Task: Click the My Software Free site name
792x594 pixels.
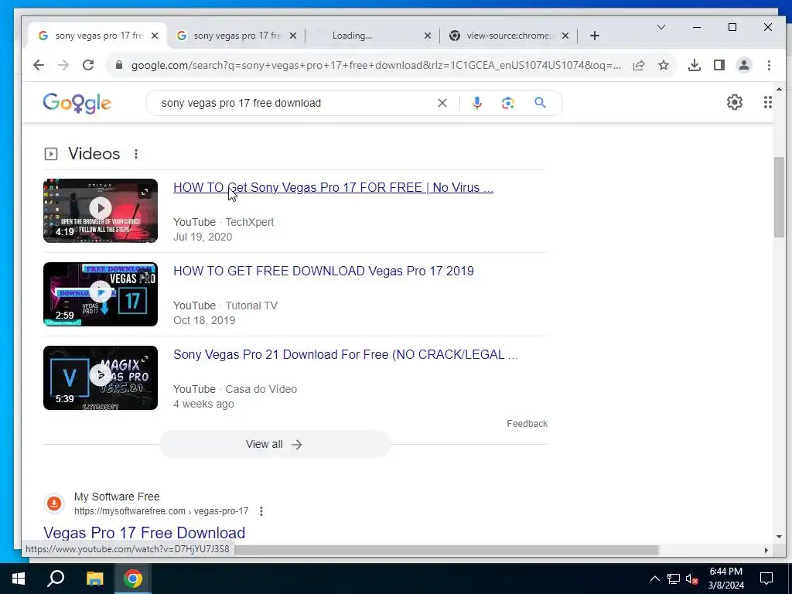Action: pos(117,497)
